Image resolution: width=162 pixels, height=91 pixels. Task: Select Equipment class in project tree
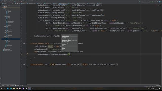pyautogui.click(x=9, y=11)
